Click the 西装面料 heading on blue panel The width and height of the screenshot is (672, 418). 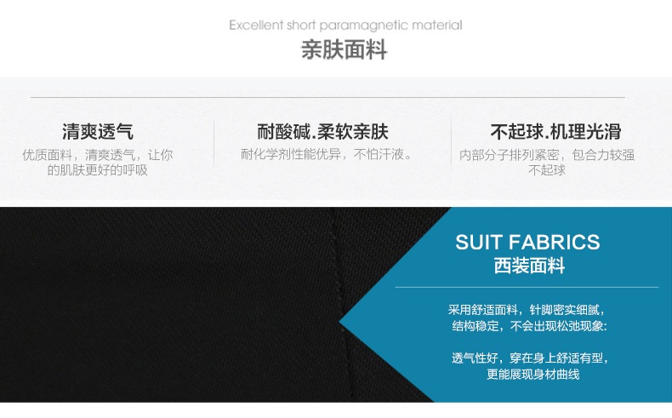click(529, 266)
